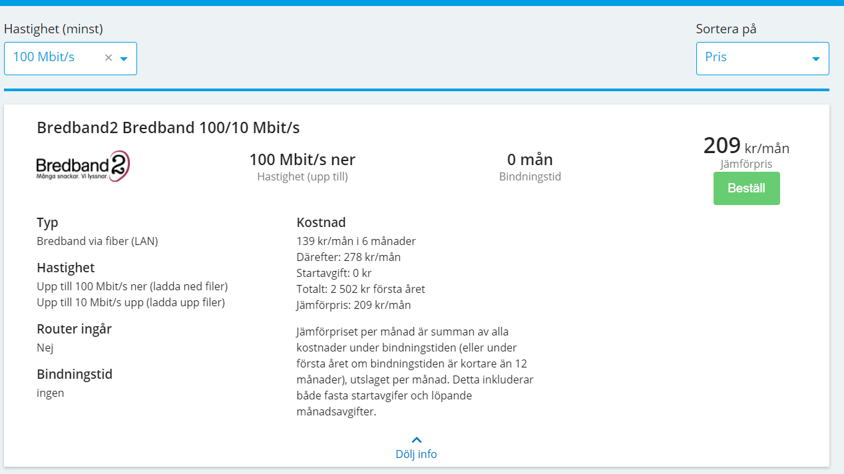Click the green Beställ button
This screenshot has width=844, height=474.
(746, 188)
